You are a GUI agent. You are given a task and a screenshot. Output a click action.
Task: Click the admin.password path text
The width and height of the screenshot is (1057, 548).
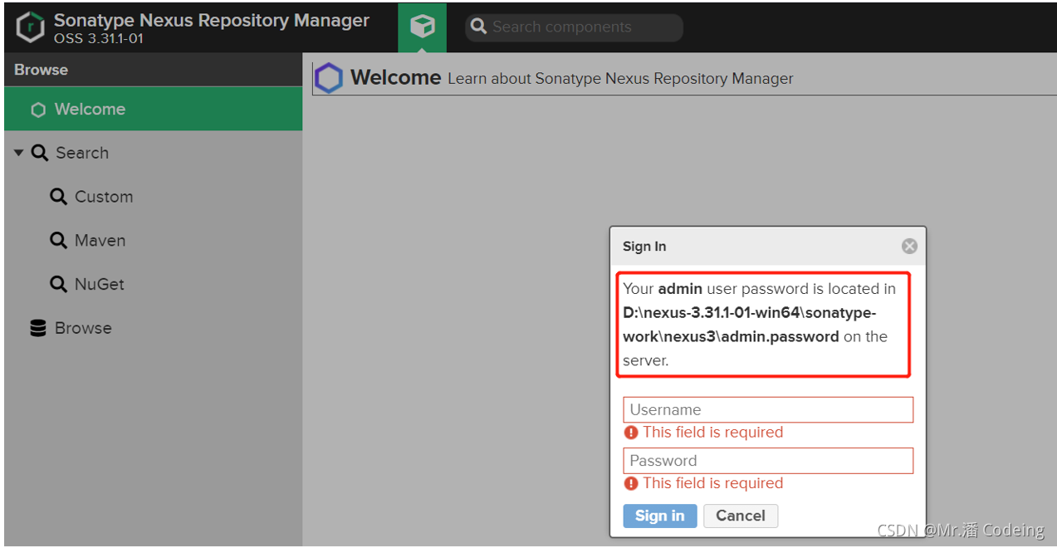750,325
